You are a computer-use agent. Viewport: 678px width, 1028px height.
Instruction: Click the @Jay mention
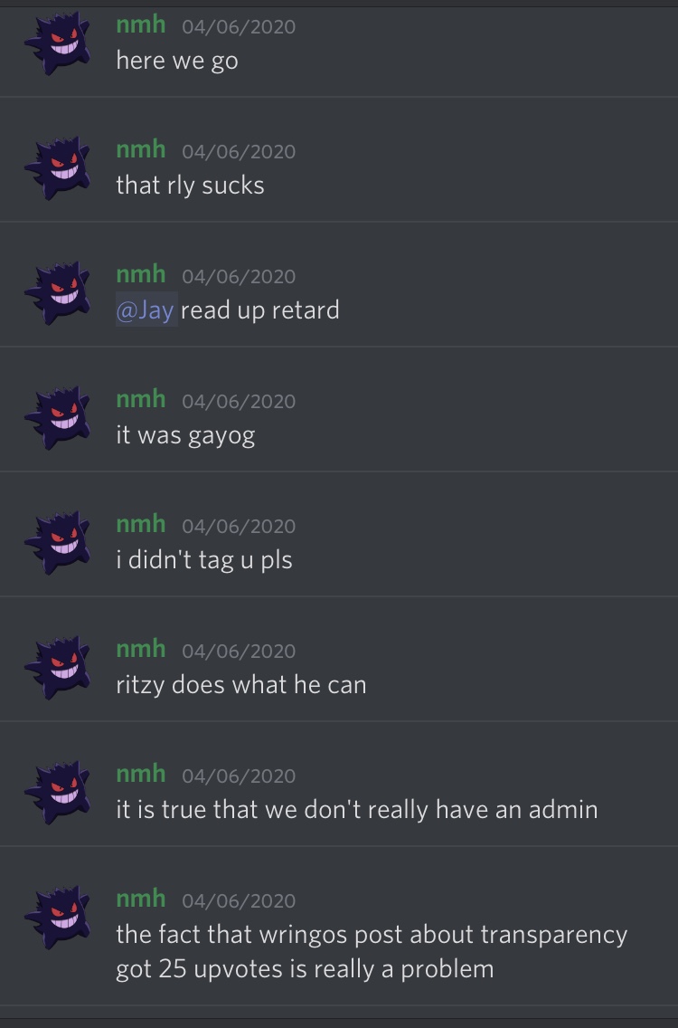146,309
